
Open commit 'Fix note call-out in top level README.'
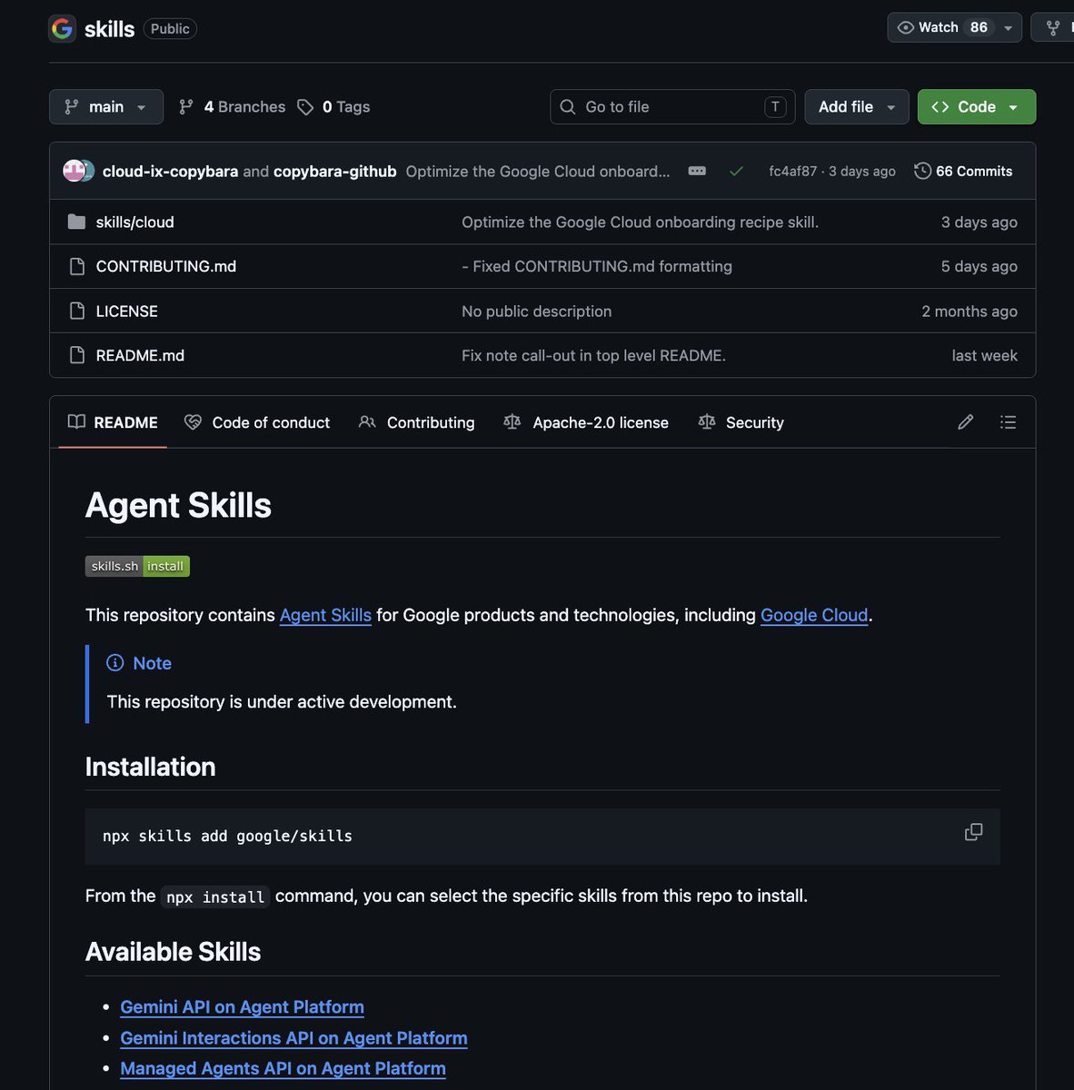pos(593,355)
